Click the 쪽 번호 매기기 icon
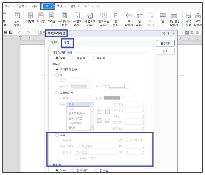 point(77,19)
